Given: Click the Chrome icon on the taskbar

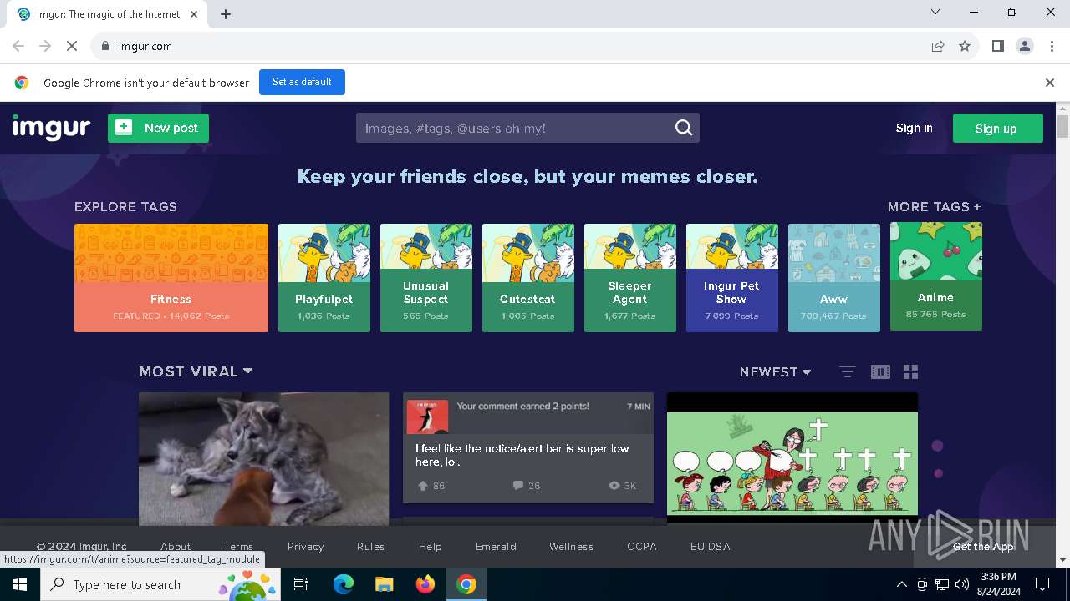Looking at the screenshot, I should pos(466,584).
